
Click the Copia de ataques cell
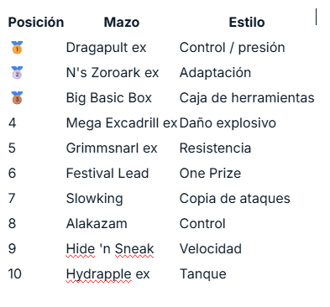pyautogui.click(x=235, y=199)
